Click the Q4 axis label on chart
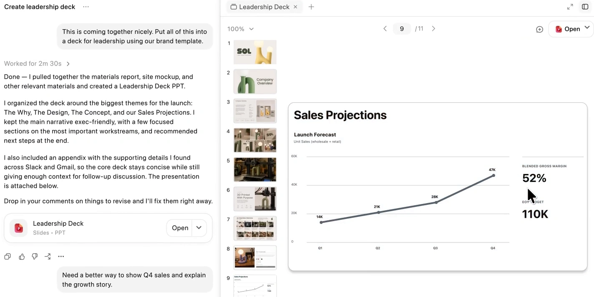Viewport: 594px width, 297px height. [x=493, y=248]
